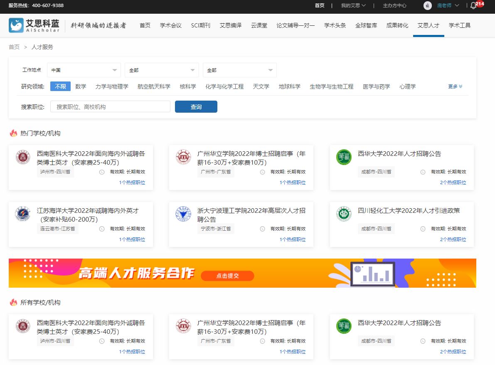Open the 我的艾思 dropdown menu
The width and height of the screenshot is (495, 365).
click(x=353, y=5)
